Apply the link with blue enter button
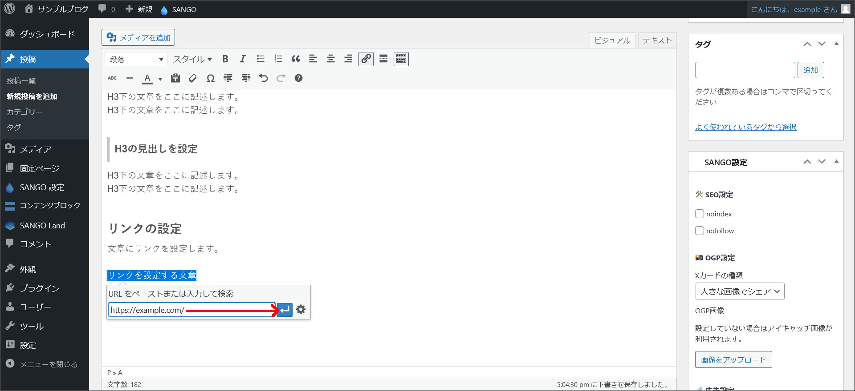The height and width of the screenshot is (391, 855). 285,310
